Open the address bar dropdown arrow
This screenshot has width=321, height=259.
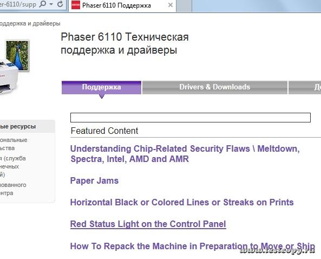51,4
